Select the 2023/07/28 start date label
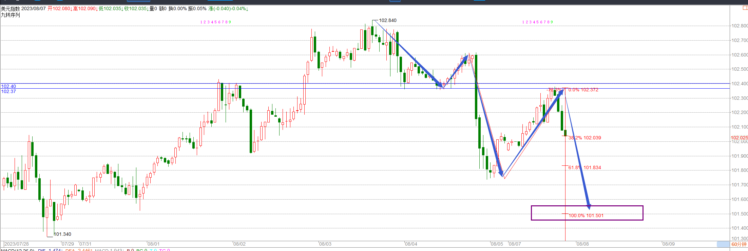The height and width of the screenshot is (251, 748). coord(17,244)
